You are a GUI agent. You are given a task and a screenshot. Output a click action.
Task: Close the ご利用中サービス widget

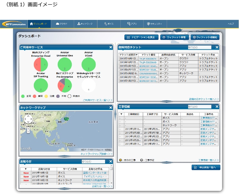(111, 47)
